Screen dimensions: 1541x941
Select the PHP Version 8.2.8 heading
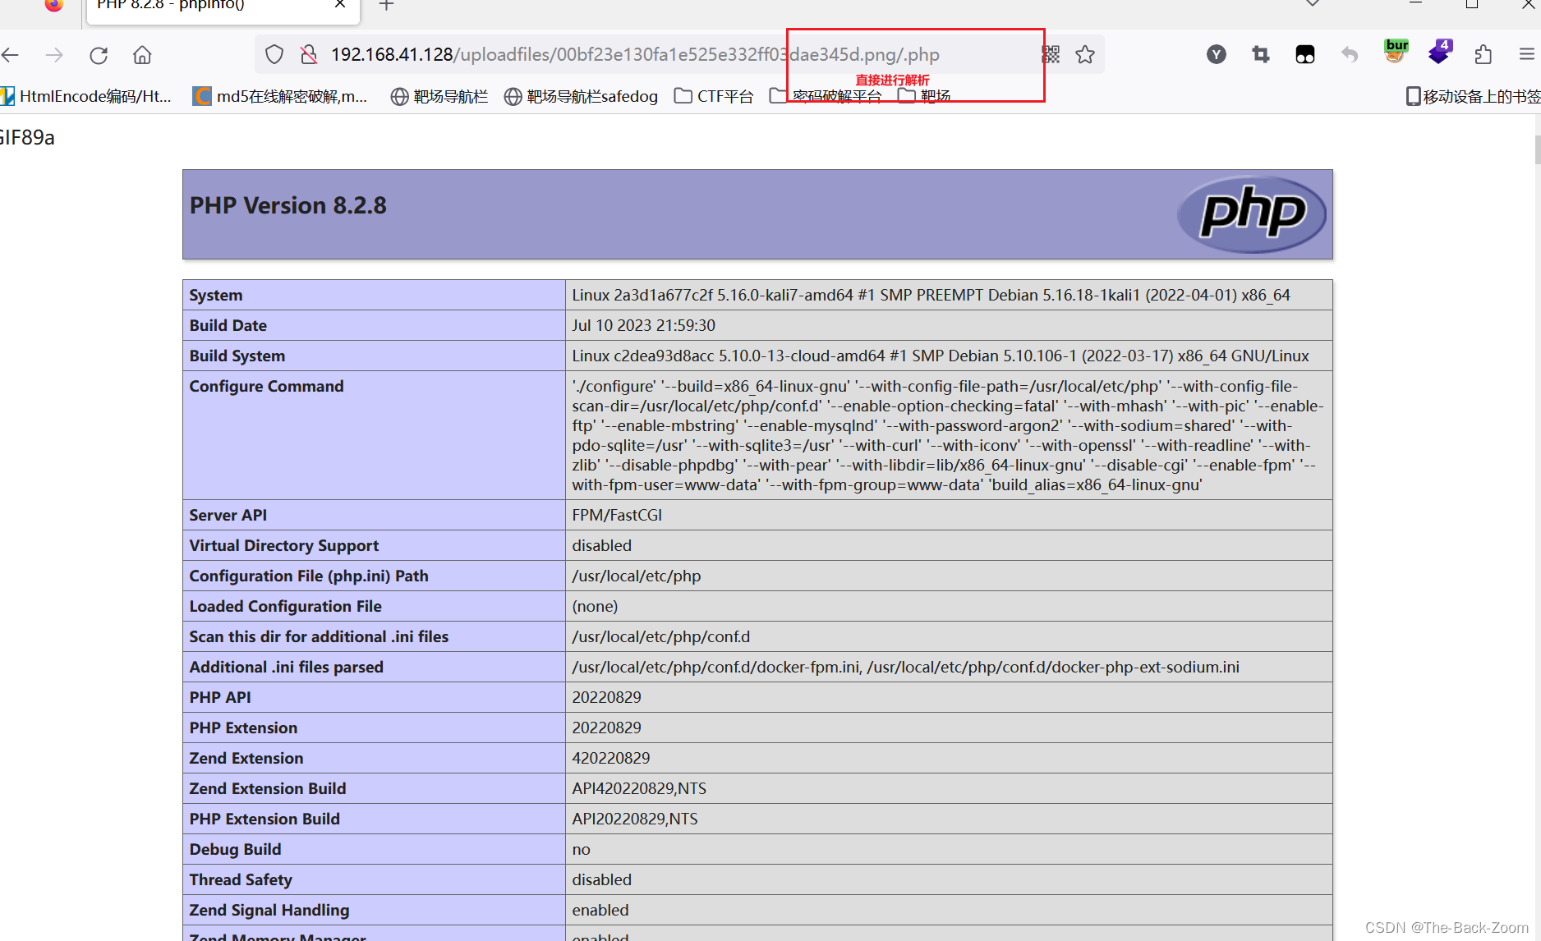coord(288,205)
